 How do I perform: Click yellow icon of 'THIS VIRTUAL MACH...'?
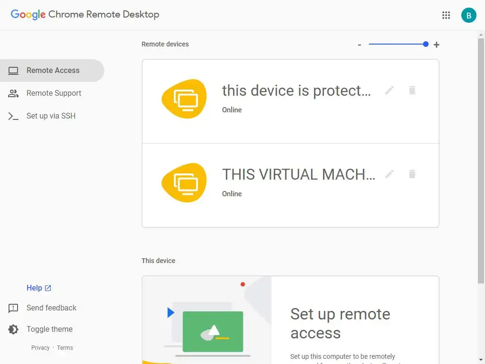pyautogui.click(x=184, y=182)
